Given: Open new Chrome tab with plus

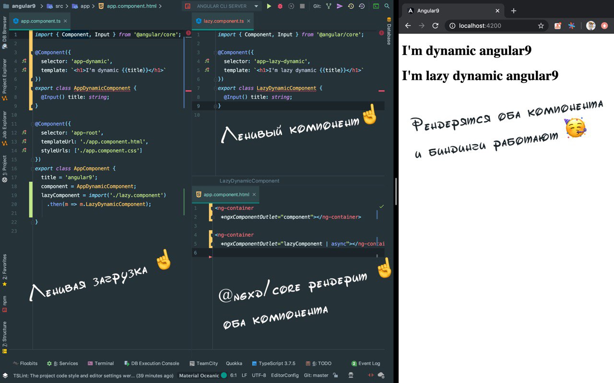Looking at the screenshot, I should 514,11.
